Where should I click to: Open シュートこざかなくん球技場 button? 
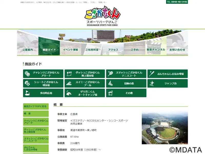coord(43,83)
